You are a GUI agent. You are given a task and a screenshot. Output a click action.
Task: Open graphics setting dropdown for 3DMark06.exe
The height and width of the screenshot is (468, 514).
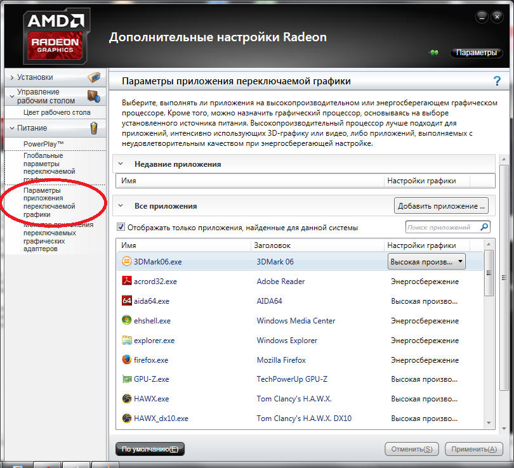pos(426,262)
